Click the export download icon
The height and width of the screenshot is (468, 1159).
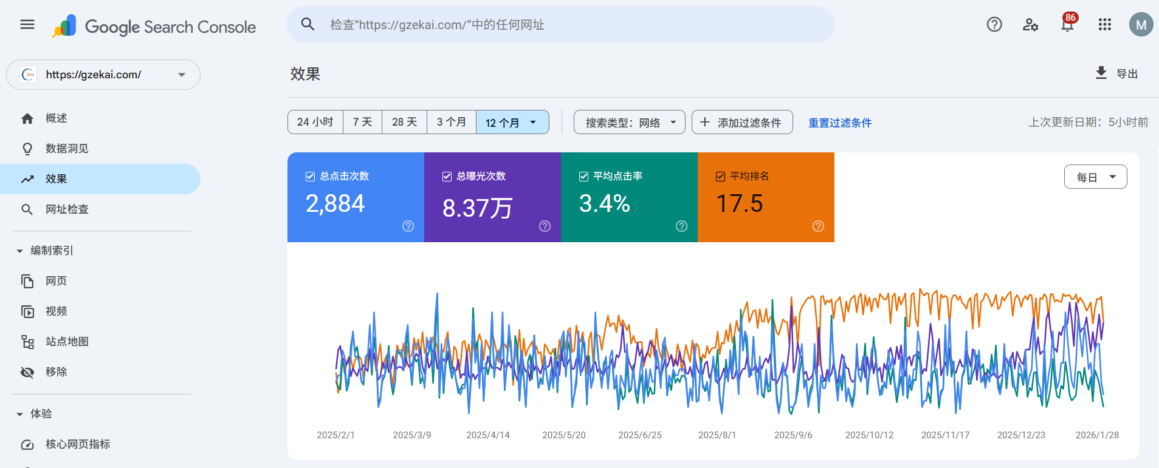(x=1101, y=73)
